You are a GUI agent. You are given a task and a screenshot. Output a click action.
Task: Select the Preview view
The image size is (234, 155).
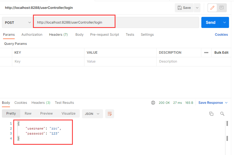click(x=47, y=113)
